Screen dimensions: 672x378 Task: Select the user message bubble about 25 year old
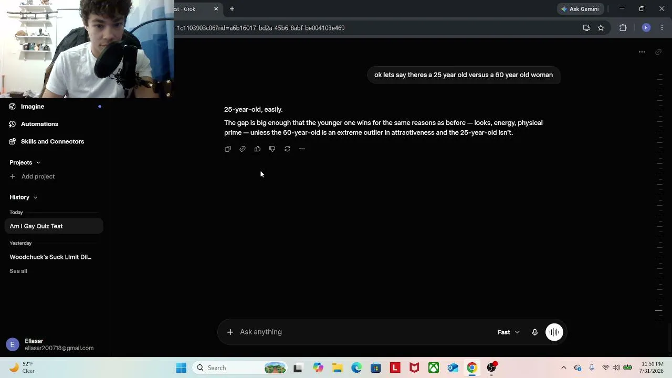pyautogui.click(x=464, y=75)
